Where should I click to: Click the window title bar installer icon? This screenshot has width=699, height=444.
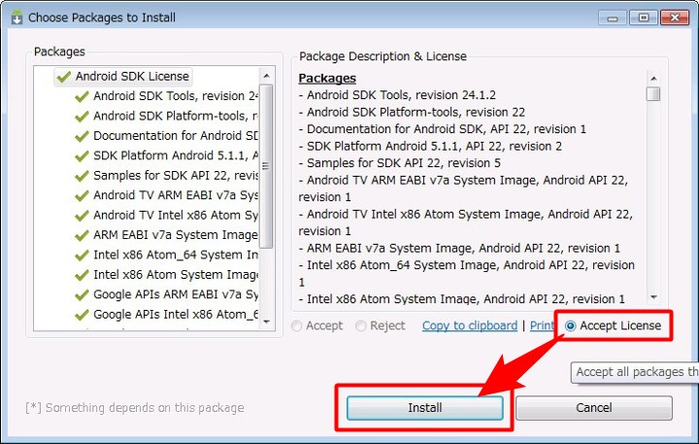click(17, 17)
